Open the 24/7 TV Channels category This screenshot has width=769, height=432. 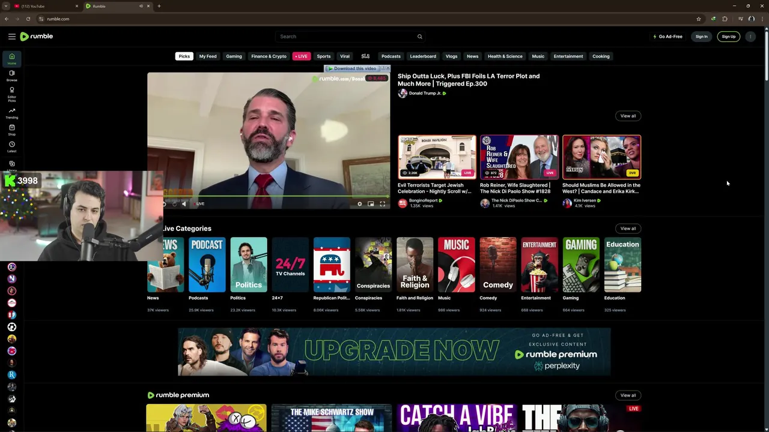pyautogui.click(x=290, y=265)
